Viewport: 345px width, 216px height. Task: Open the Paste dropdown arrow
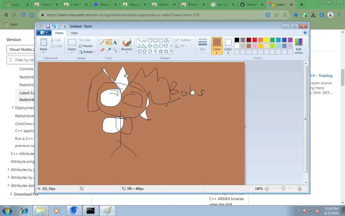(43, 53)
